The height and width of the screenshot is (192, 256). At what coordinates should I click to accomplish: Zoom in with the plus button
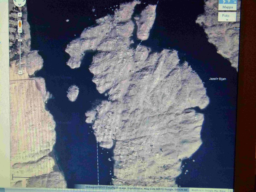(20, 30)
